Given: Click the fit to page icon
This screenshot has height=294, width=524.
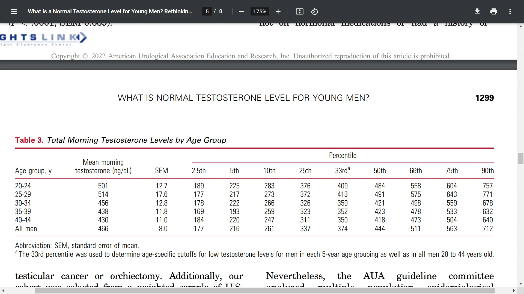Looking at the screenshot, I should click(299, 11).
